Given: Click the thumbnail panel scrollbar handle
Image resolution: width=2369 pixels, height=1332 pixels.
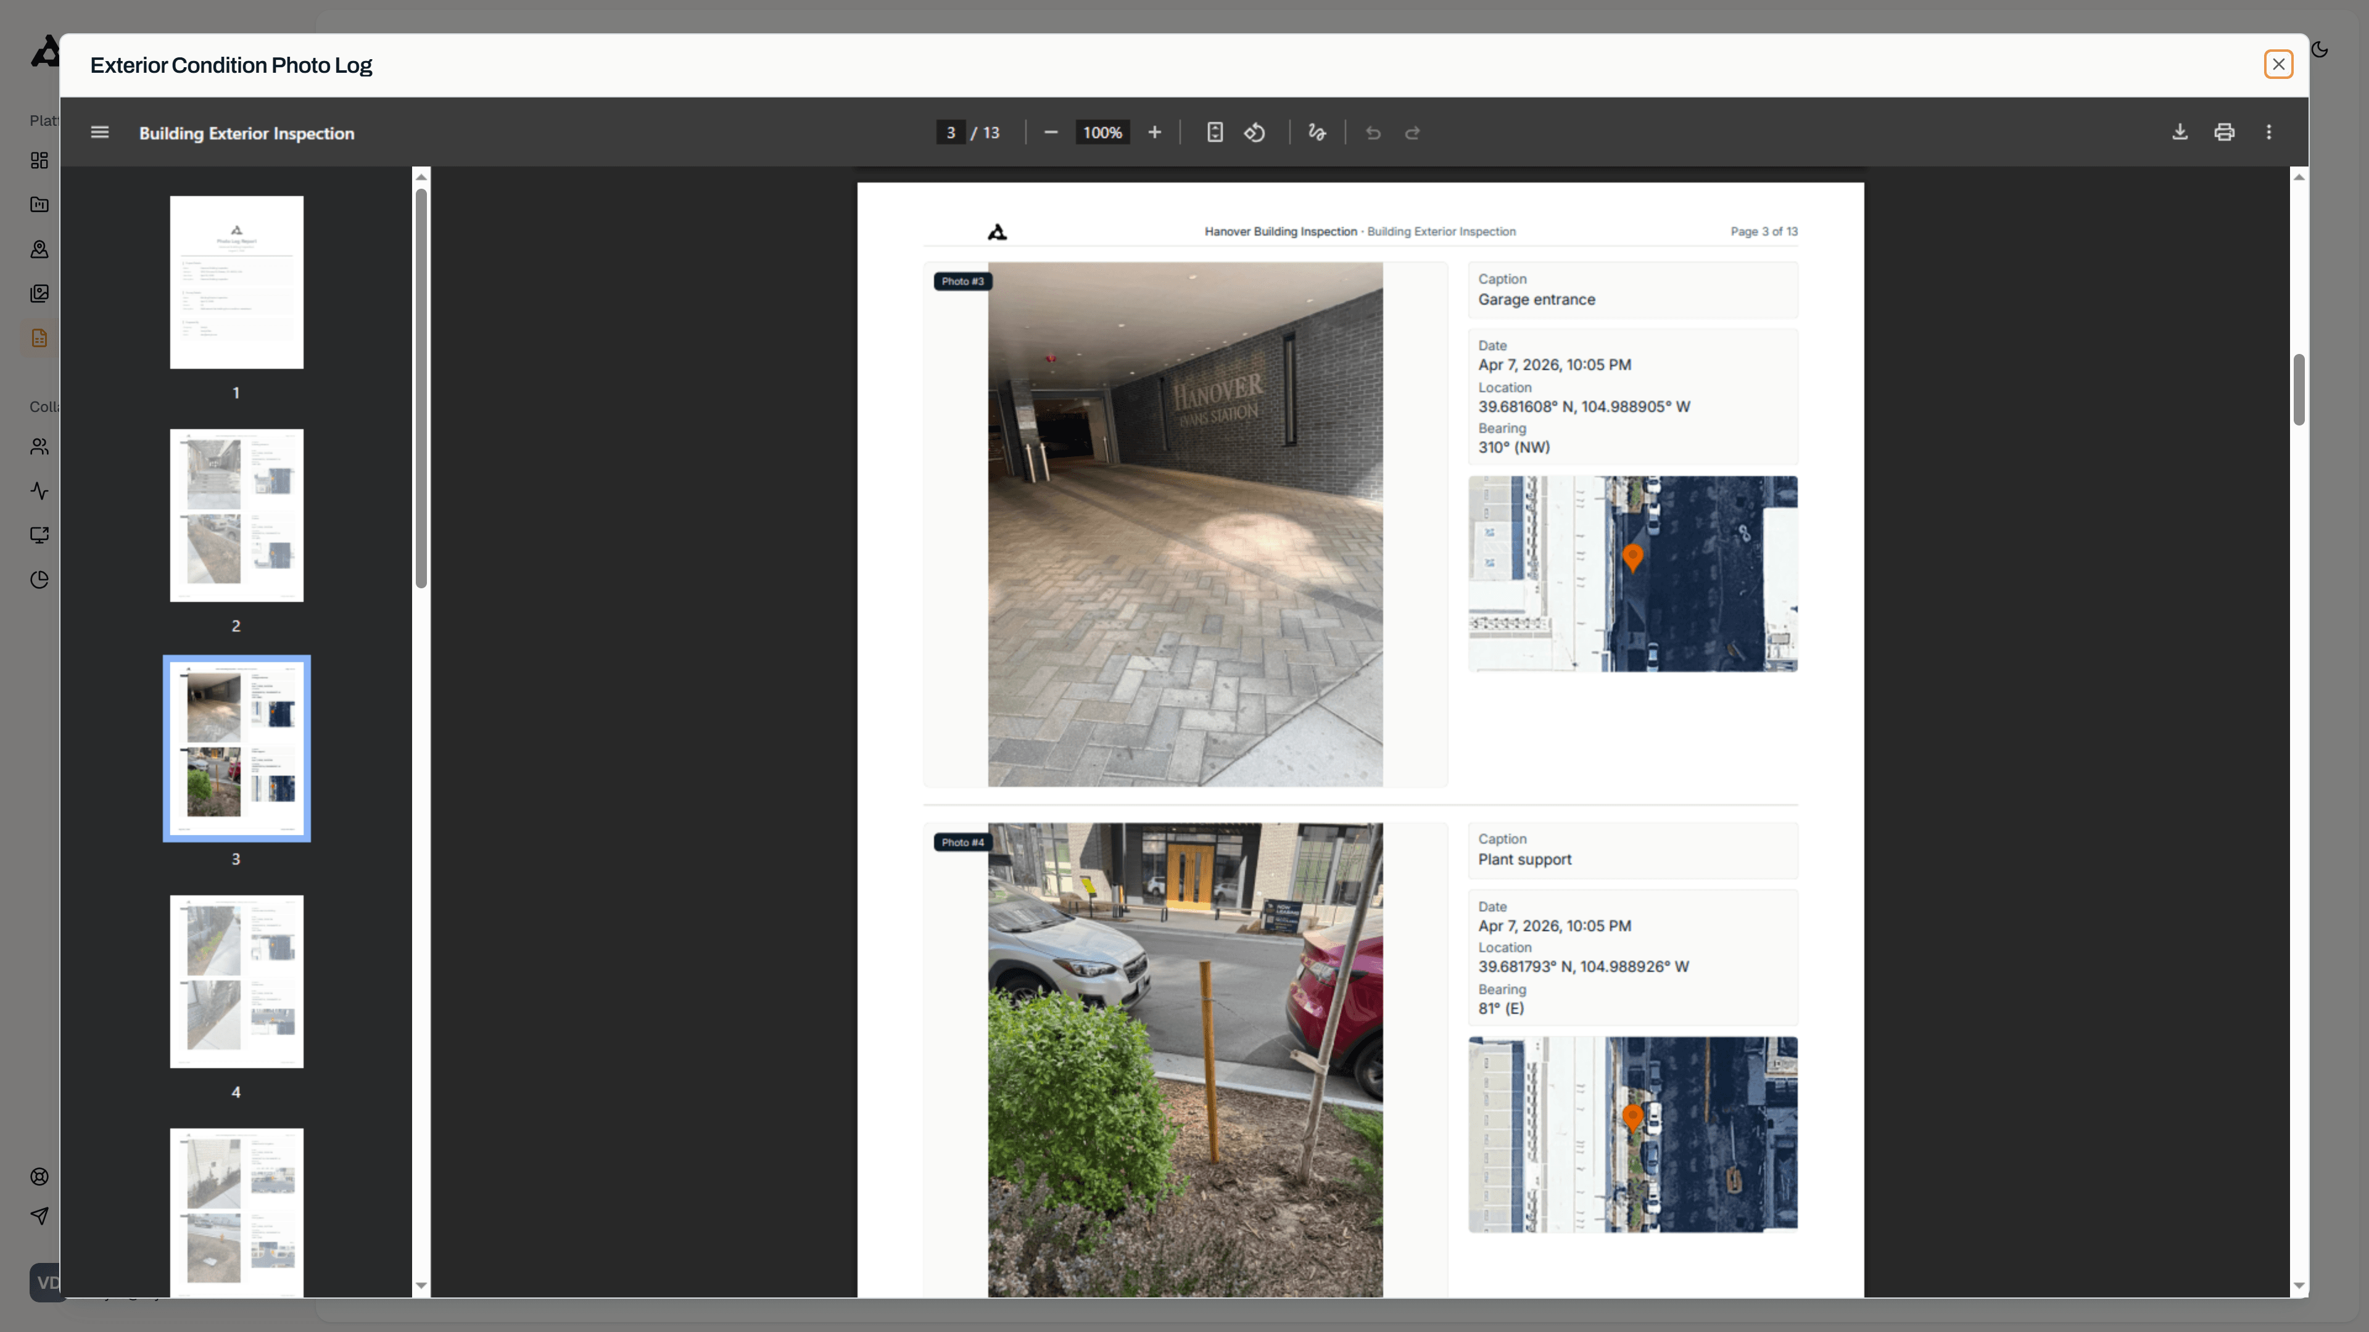Looking at the screenshot, I should (421, 388).
